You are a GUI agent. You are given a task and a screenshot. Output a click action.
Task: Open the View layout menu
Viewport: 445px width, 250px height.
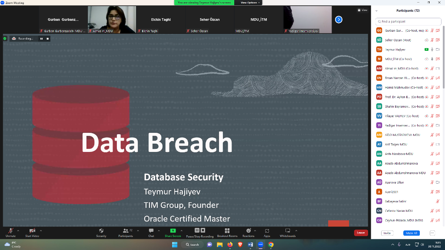tap(362, 10)
